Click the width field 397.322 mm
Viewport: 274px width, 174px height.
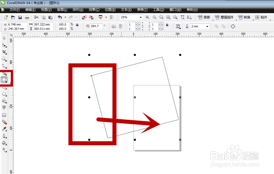coord(43,24)
